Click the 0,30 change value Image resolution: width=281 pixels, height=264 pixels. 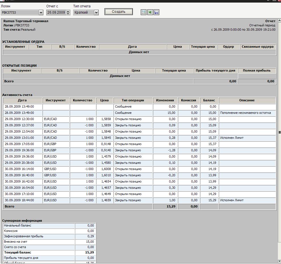pos(172,188)
